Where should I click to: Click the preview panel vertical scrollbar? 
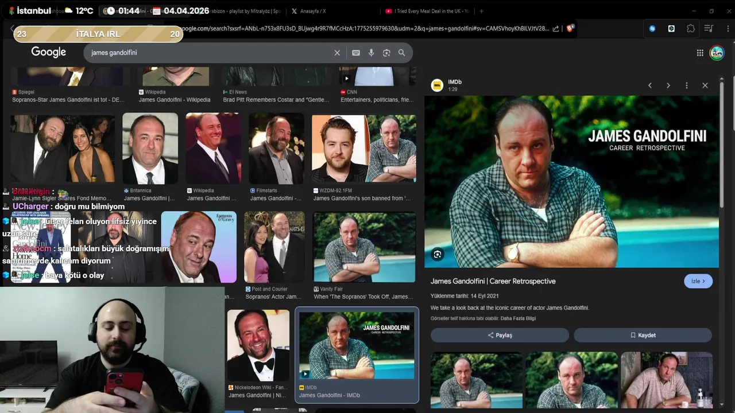722,143
